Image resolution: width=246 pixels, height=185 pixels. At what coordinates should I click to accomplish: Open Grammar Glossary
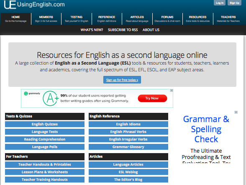[x=128, y=147]
